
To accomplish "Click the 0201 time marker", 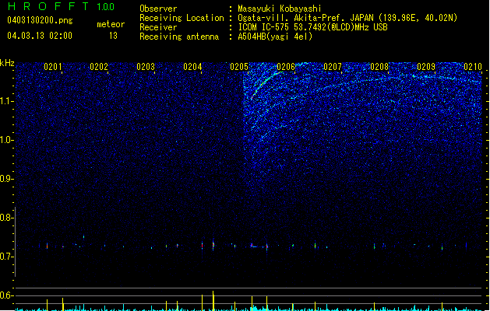I will pyautogui.click(x=52, y=67).
